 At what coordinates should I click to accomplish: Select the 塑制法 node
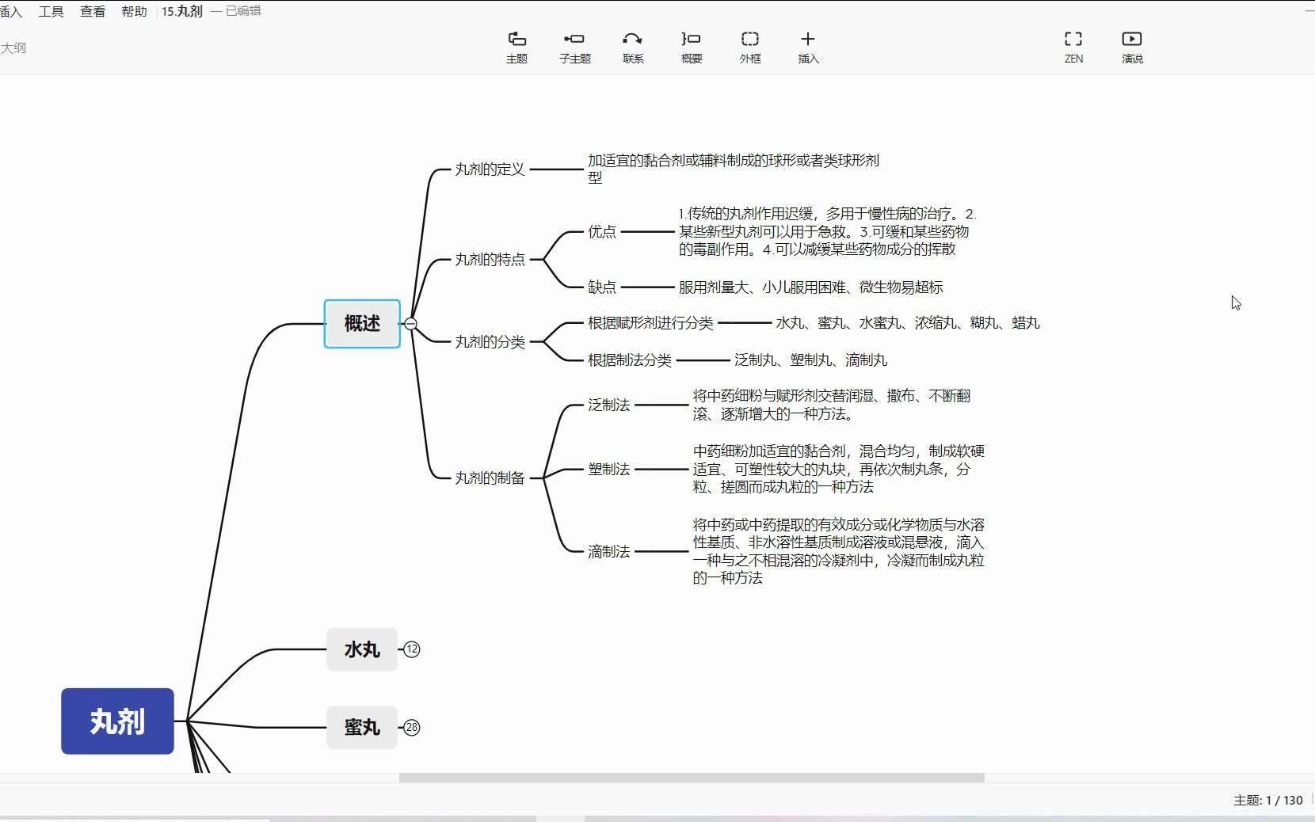point(608,470)
